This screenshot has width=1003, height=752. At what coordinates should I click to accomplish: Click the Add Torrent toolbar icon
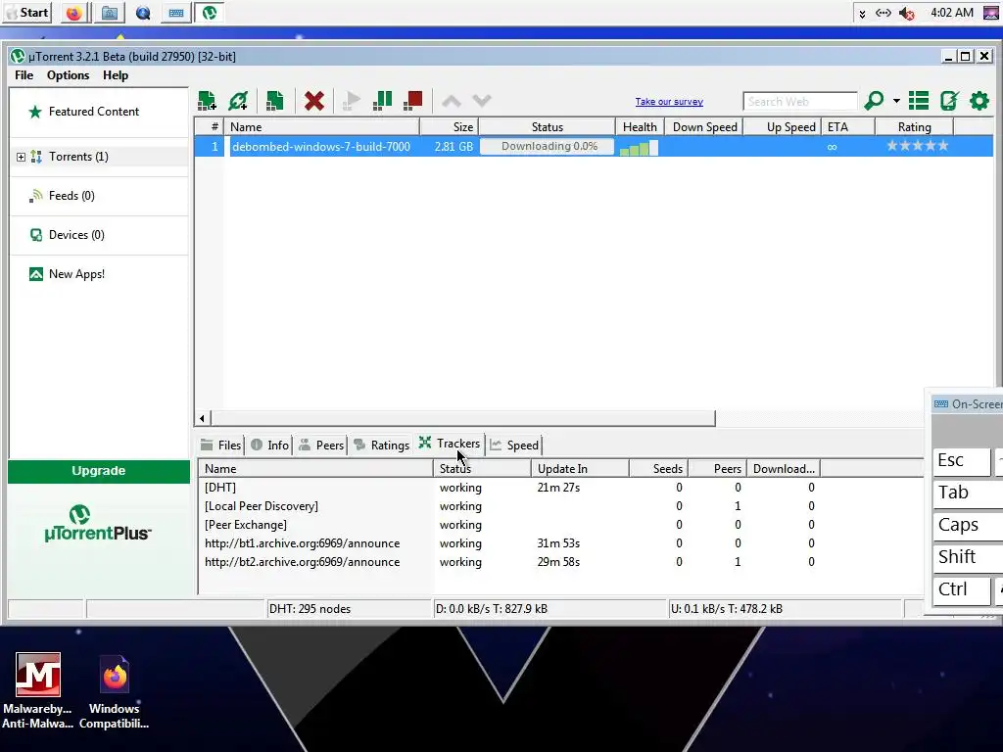pyautogui.click(x=207, y=101)
